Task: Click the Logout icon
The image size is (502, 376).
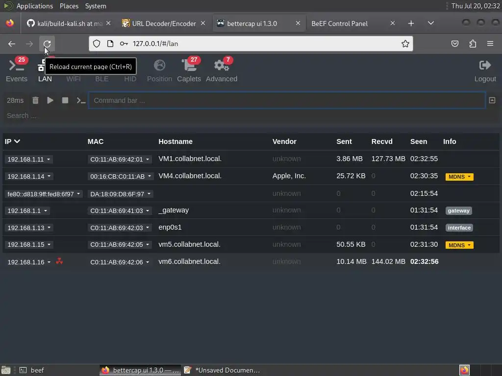Action: [x=485, y=66]
